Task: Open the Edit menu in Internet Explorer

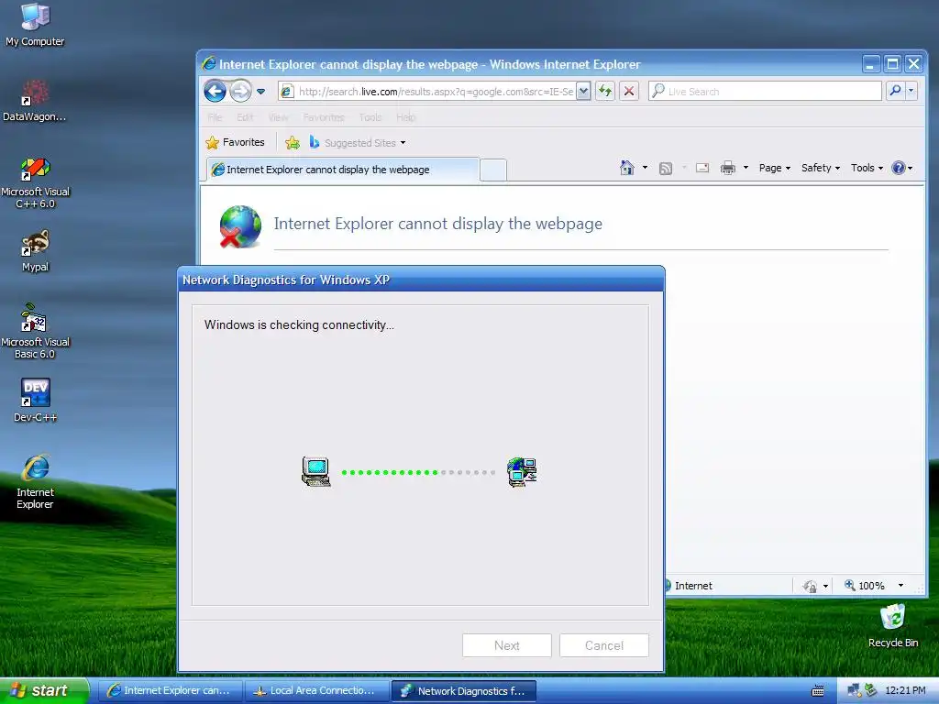Action: [244, 117]
